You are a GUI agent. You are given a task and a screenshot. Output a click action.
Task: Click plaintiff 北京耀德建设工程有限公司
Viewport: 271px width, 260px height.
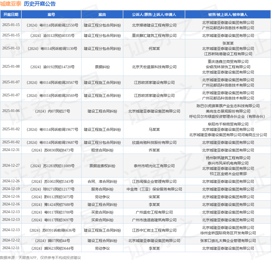(x=154, y=25)
